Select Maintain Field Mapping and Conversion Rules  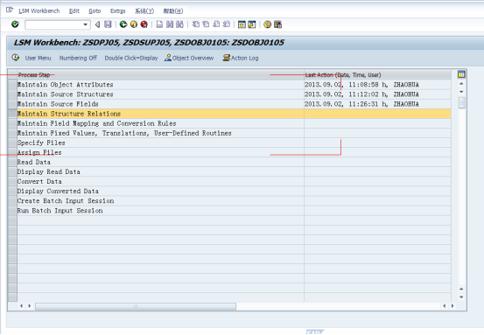[160, 123]
